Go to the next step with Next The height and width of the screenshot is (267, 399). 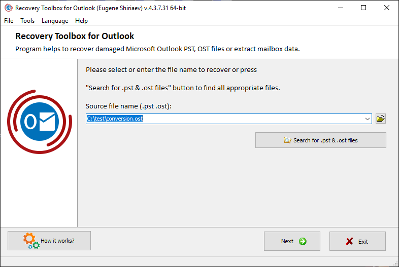coord(292,241)
